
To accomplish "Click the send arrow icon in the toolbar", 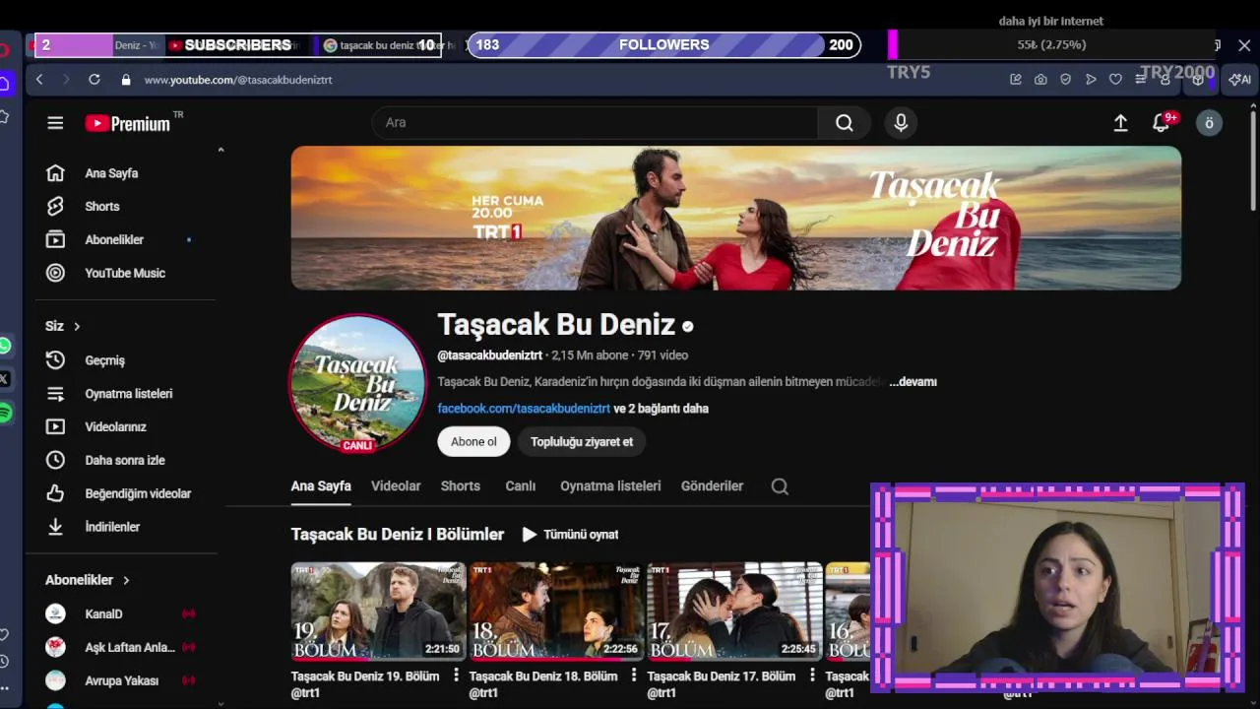I will pos(1091,80).
